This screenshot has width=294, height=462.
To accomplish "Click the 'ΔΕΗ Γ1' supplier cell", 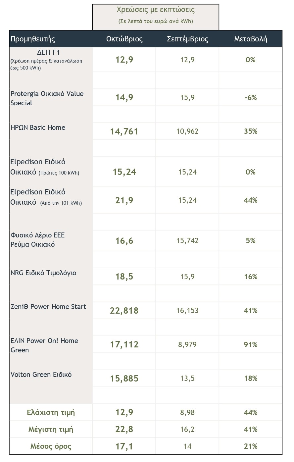I will click(x=48, y=53).
